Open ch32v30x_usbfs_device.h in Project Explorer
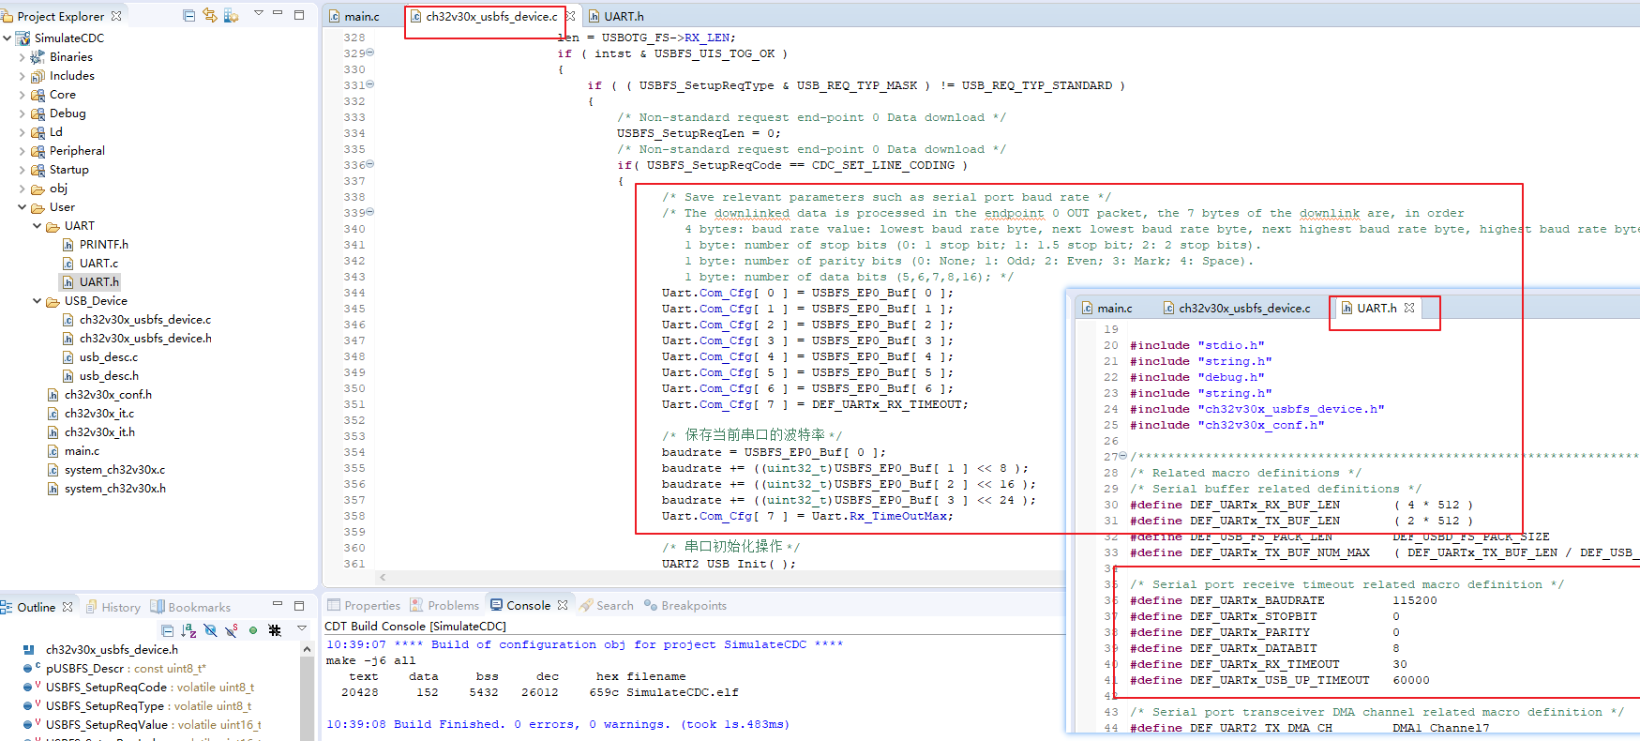Image resolution: width=1640 pixels, height=741 pixels. pyautogui.click(x=137, y=339)
